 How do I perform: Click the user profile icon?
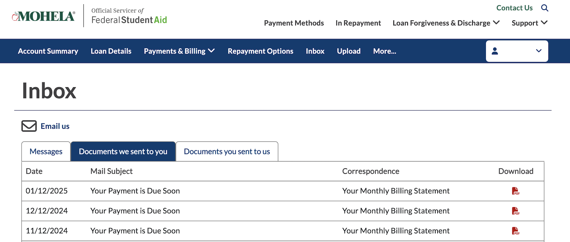click(x=495, y=51)
